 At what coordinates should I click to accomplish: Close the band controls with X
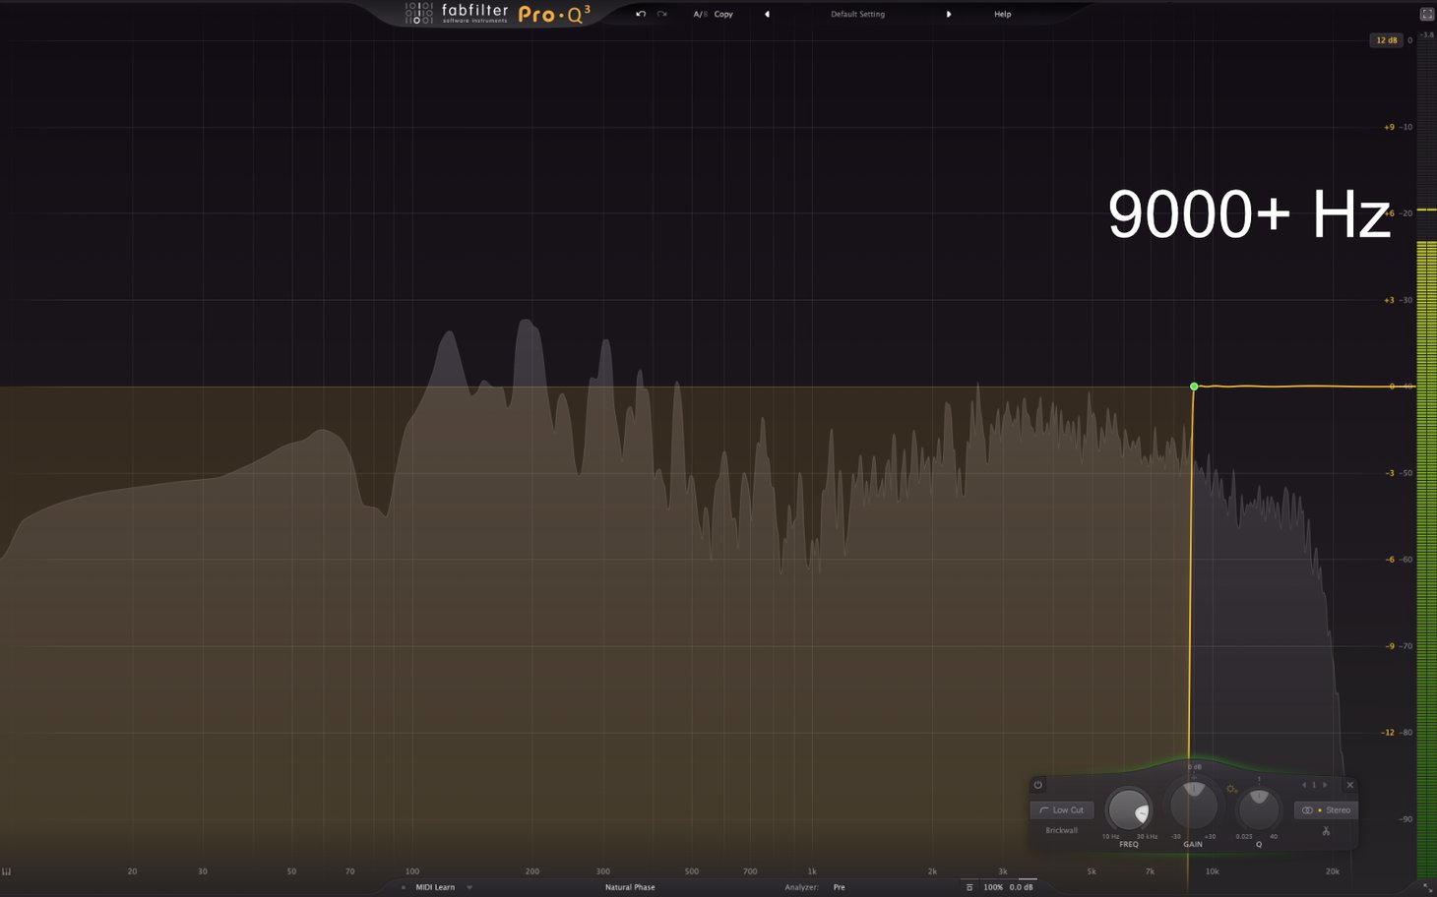[x=1349, y=785]
